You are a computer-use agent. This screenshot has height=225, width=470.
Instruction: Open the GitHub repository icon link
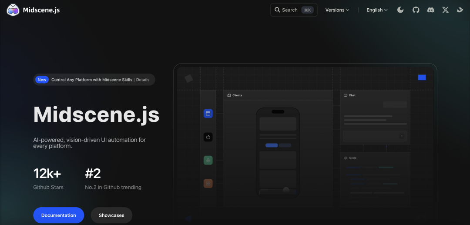(416, 10)
